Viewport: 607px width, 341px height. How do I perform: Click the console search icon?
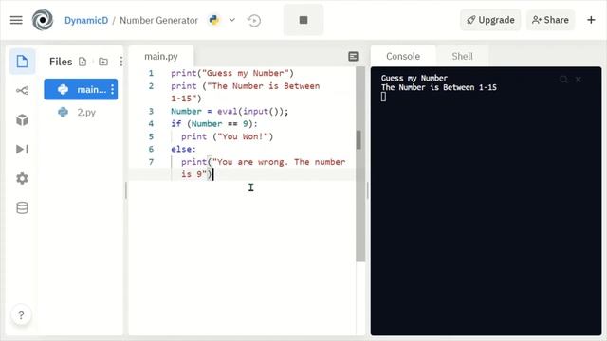click(563, 80)
